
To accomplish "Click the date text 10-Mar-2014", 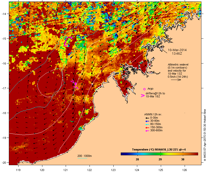I will pyautogui.click(x=177, y=50).
